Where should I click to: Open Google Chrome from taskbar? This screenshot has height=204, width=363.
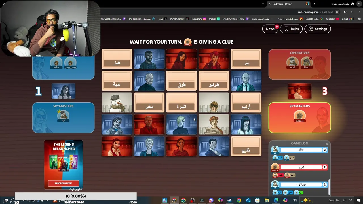tap(239, 200)
